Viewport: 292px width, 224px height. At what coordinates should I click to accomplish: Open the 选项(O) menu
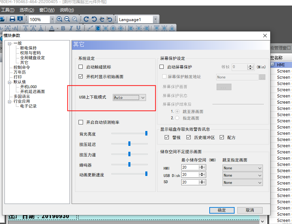coord(27,10)
